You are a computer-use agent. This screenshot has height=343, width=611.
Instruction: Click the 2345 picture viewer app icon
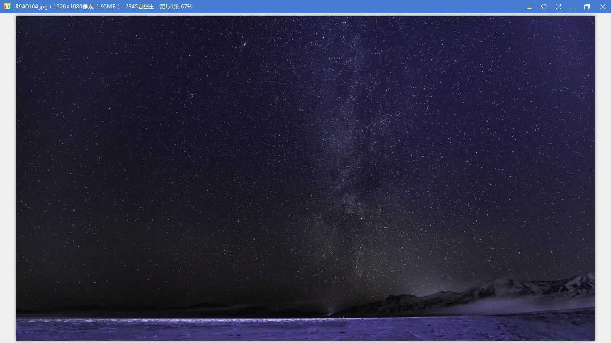coord(7,6)
